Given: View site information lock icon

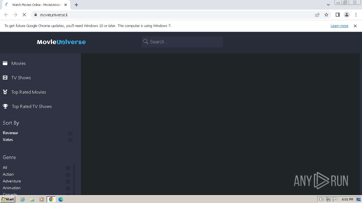Looking at the screenshot, I should pos(36,15).
